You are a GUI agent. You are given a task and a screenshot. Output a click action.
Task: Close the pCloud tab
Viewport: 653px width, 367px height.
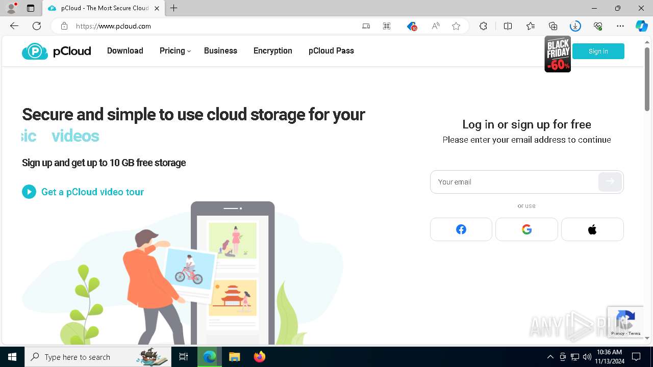(157, 8)
